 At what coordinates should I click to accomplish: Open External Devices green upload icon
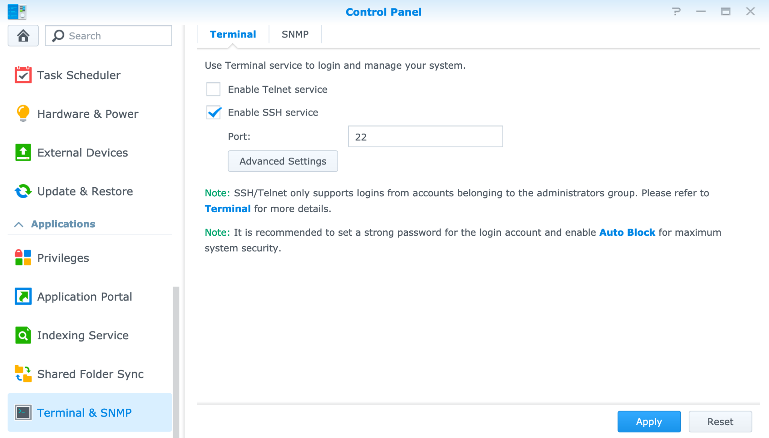(x=23, y=152)
